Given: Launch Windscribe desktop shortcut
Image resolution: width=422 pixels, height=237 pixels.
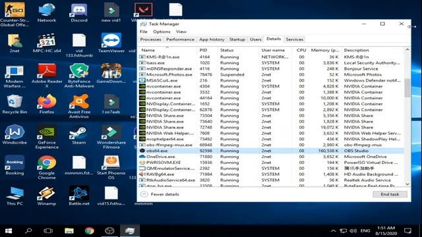Looking at the screenshot, I should pyautogui.click(x=15, y=135).
